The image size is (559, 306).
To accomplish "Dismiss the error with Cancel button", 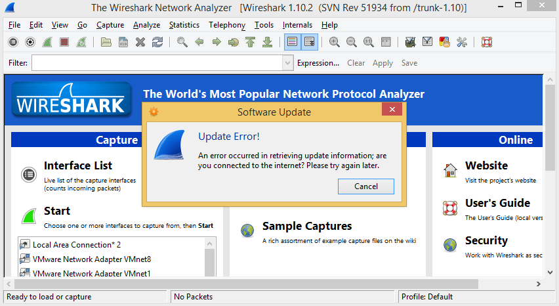I will [x=365, y=186].
